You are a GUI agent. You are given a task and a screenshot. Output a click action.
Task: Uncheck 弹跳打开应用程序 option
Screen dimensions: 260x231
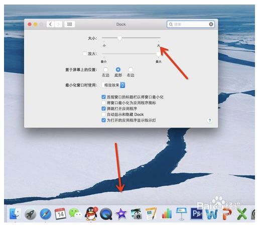coord(103,108)
